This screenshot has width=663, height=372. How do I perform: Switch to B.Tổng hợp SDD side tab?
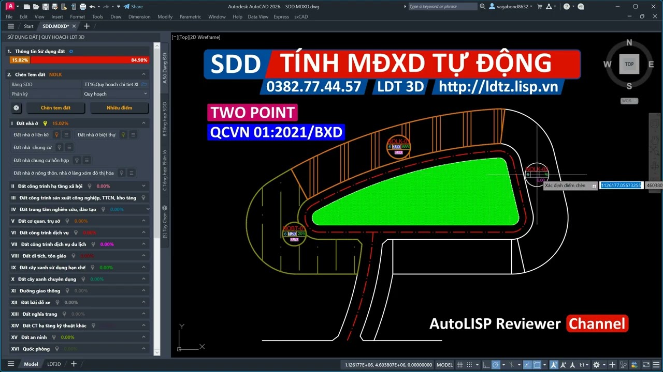[165, 119]
